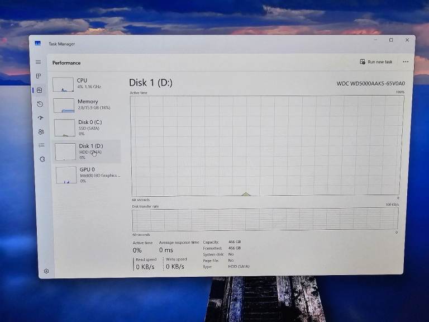Select GPU 0 performance item
Image resolution: width=429 pixels, height=322 pixels.
coord(87,175)
